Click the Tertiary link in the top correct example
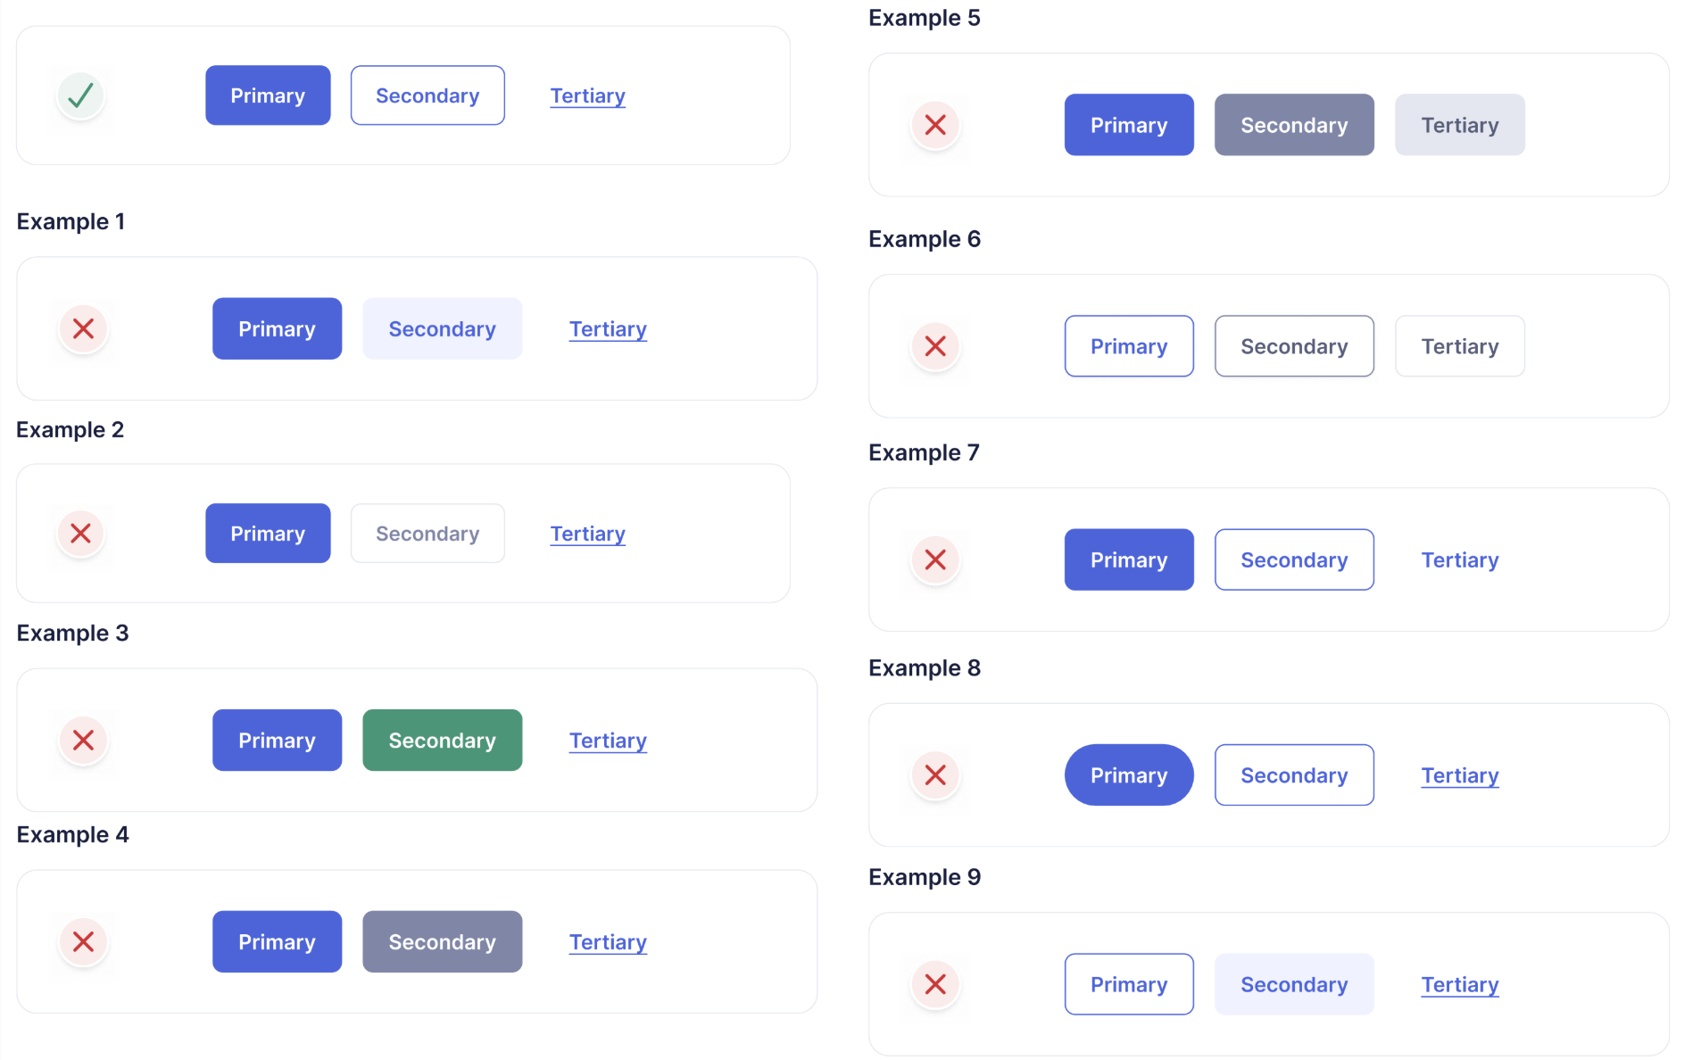Screen dimensions: 1701x1060 [x=587, y=96]
